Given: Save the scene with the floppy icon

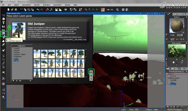Looking at the screenshot, I should tap(16, 10).
